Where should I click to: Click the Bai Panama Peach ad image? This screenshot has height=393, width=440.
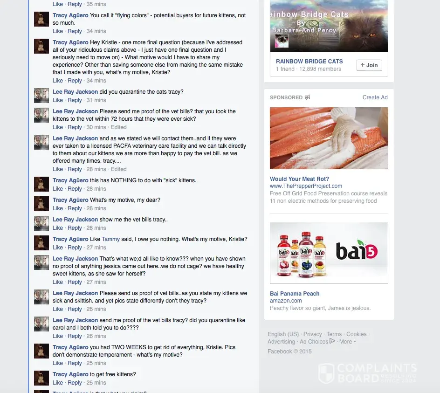[329, 253]
